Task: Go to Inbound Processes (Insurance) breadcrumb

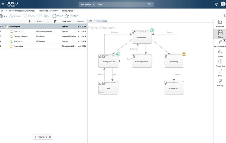Action: (21, 11)
